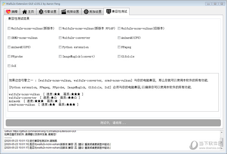Click the srmd-ncnn-vulkan rating line
The height and width of the screenshot is (154, 227).
(44, 105)
